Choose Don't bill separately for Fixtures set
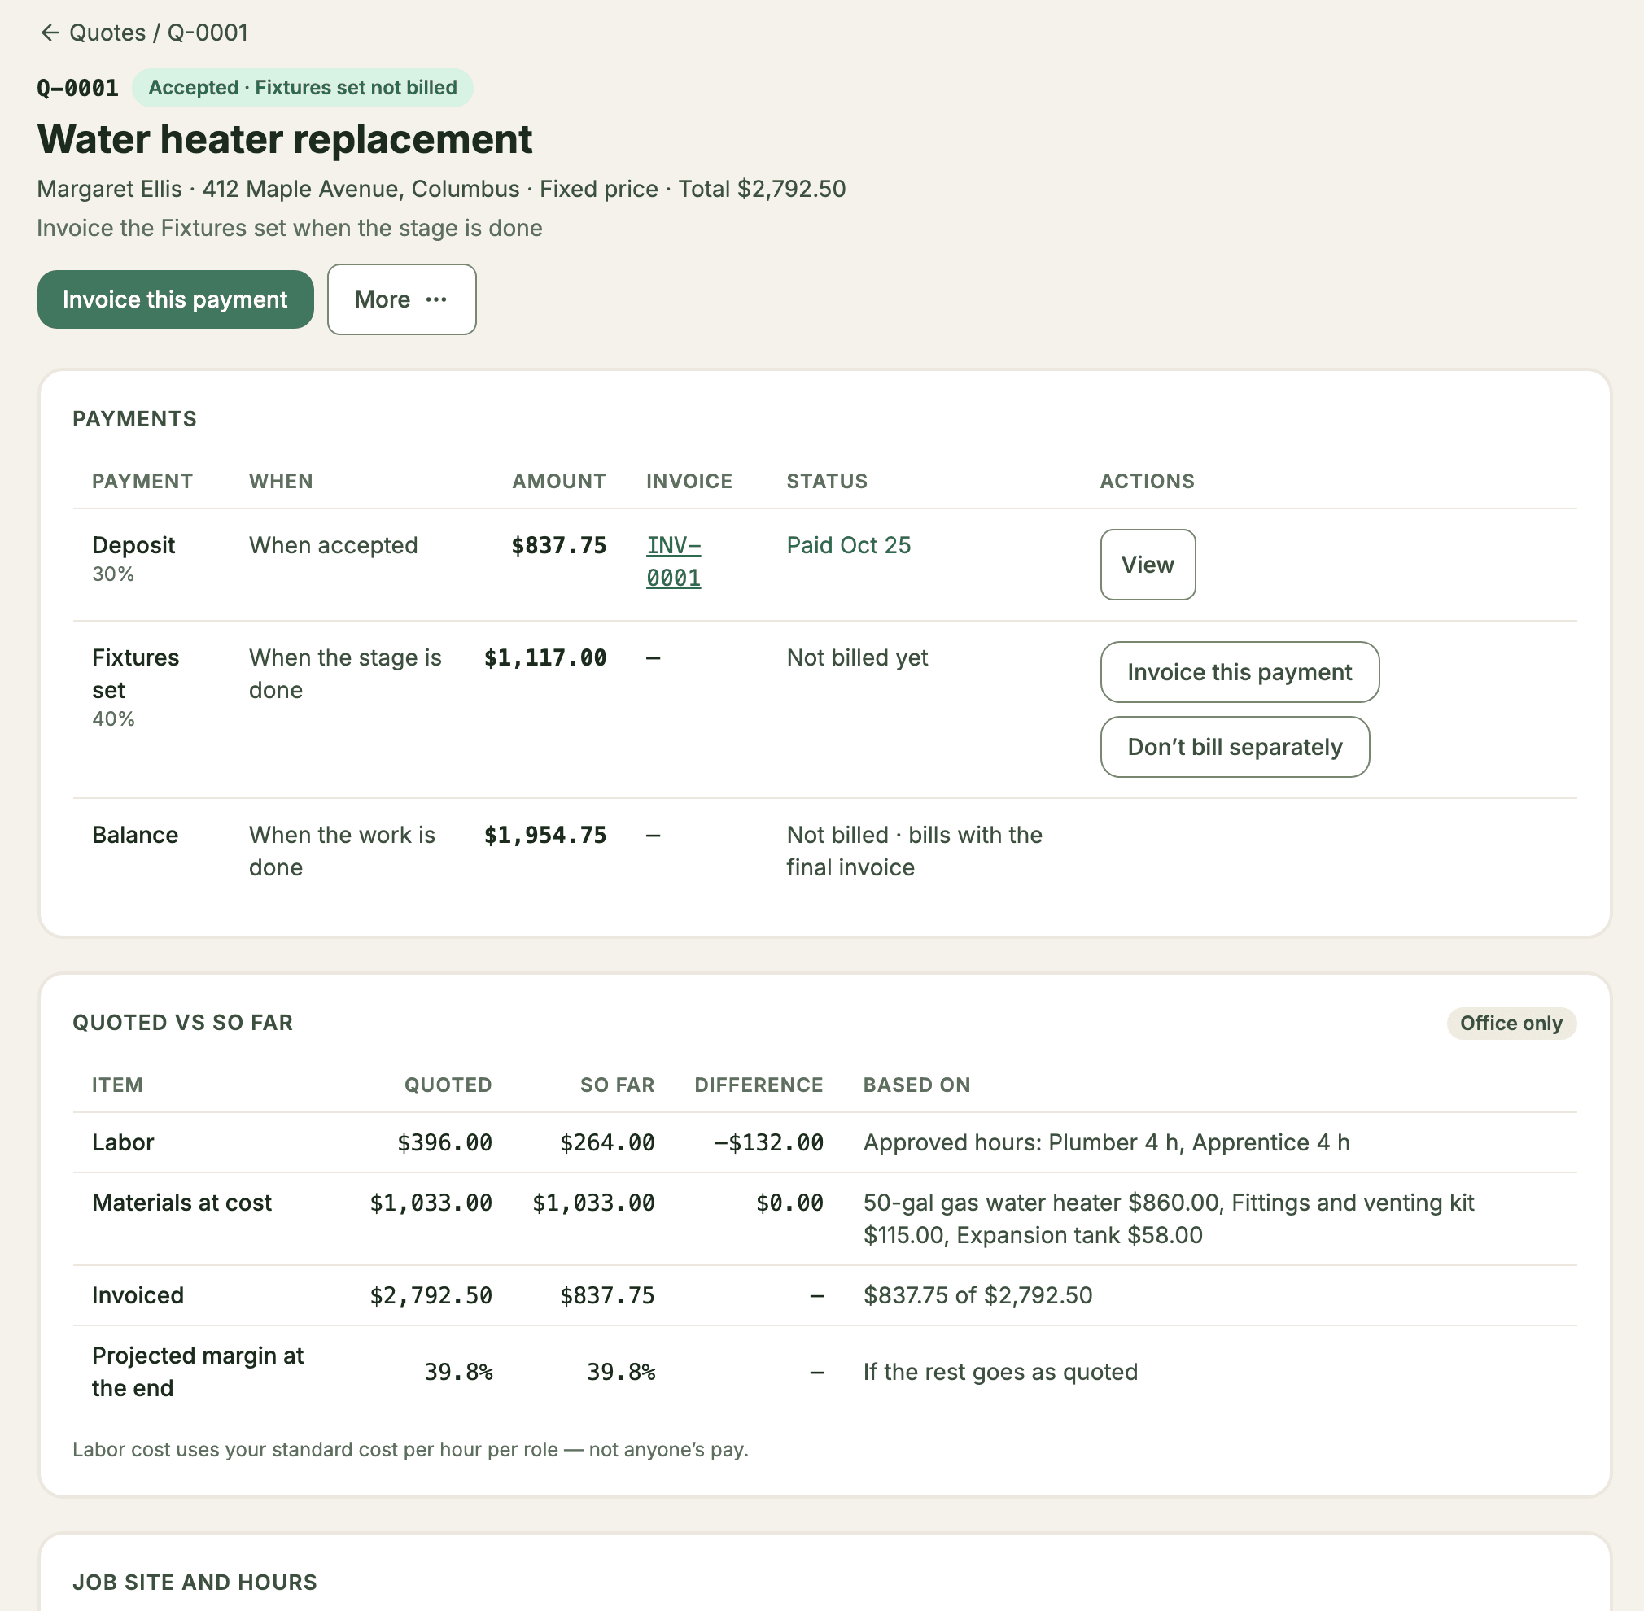The width and height of the screenshot is (1644, 1611). (1235, 747)
